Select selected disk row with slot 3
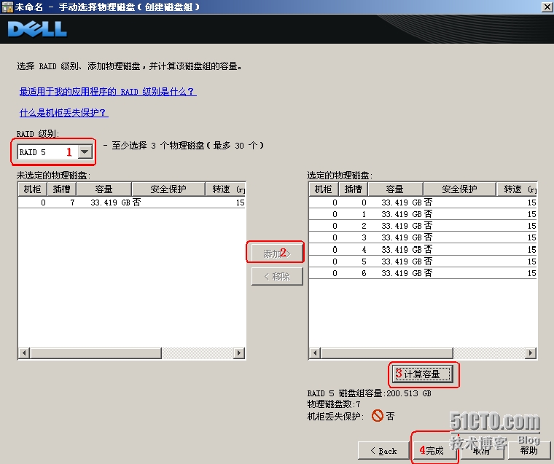The image size is (554, 464). point(423,237)
